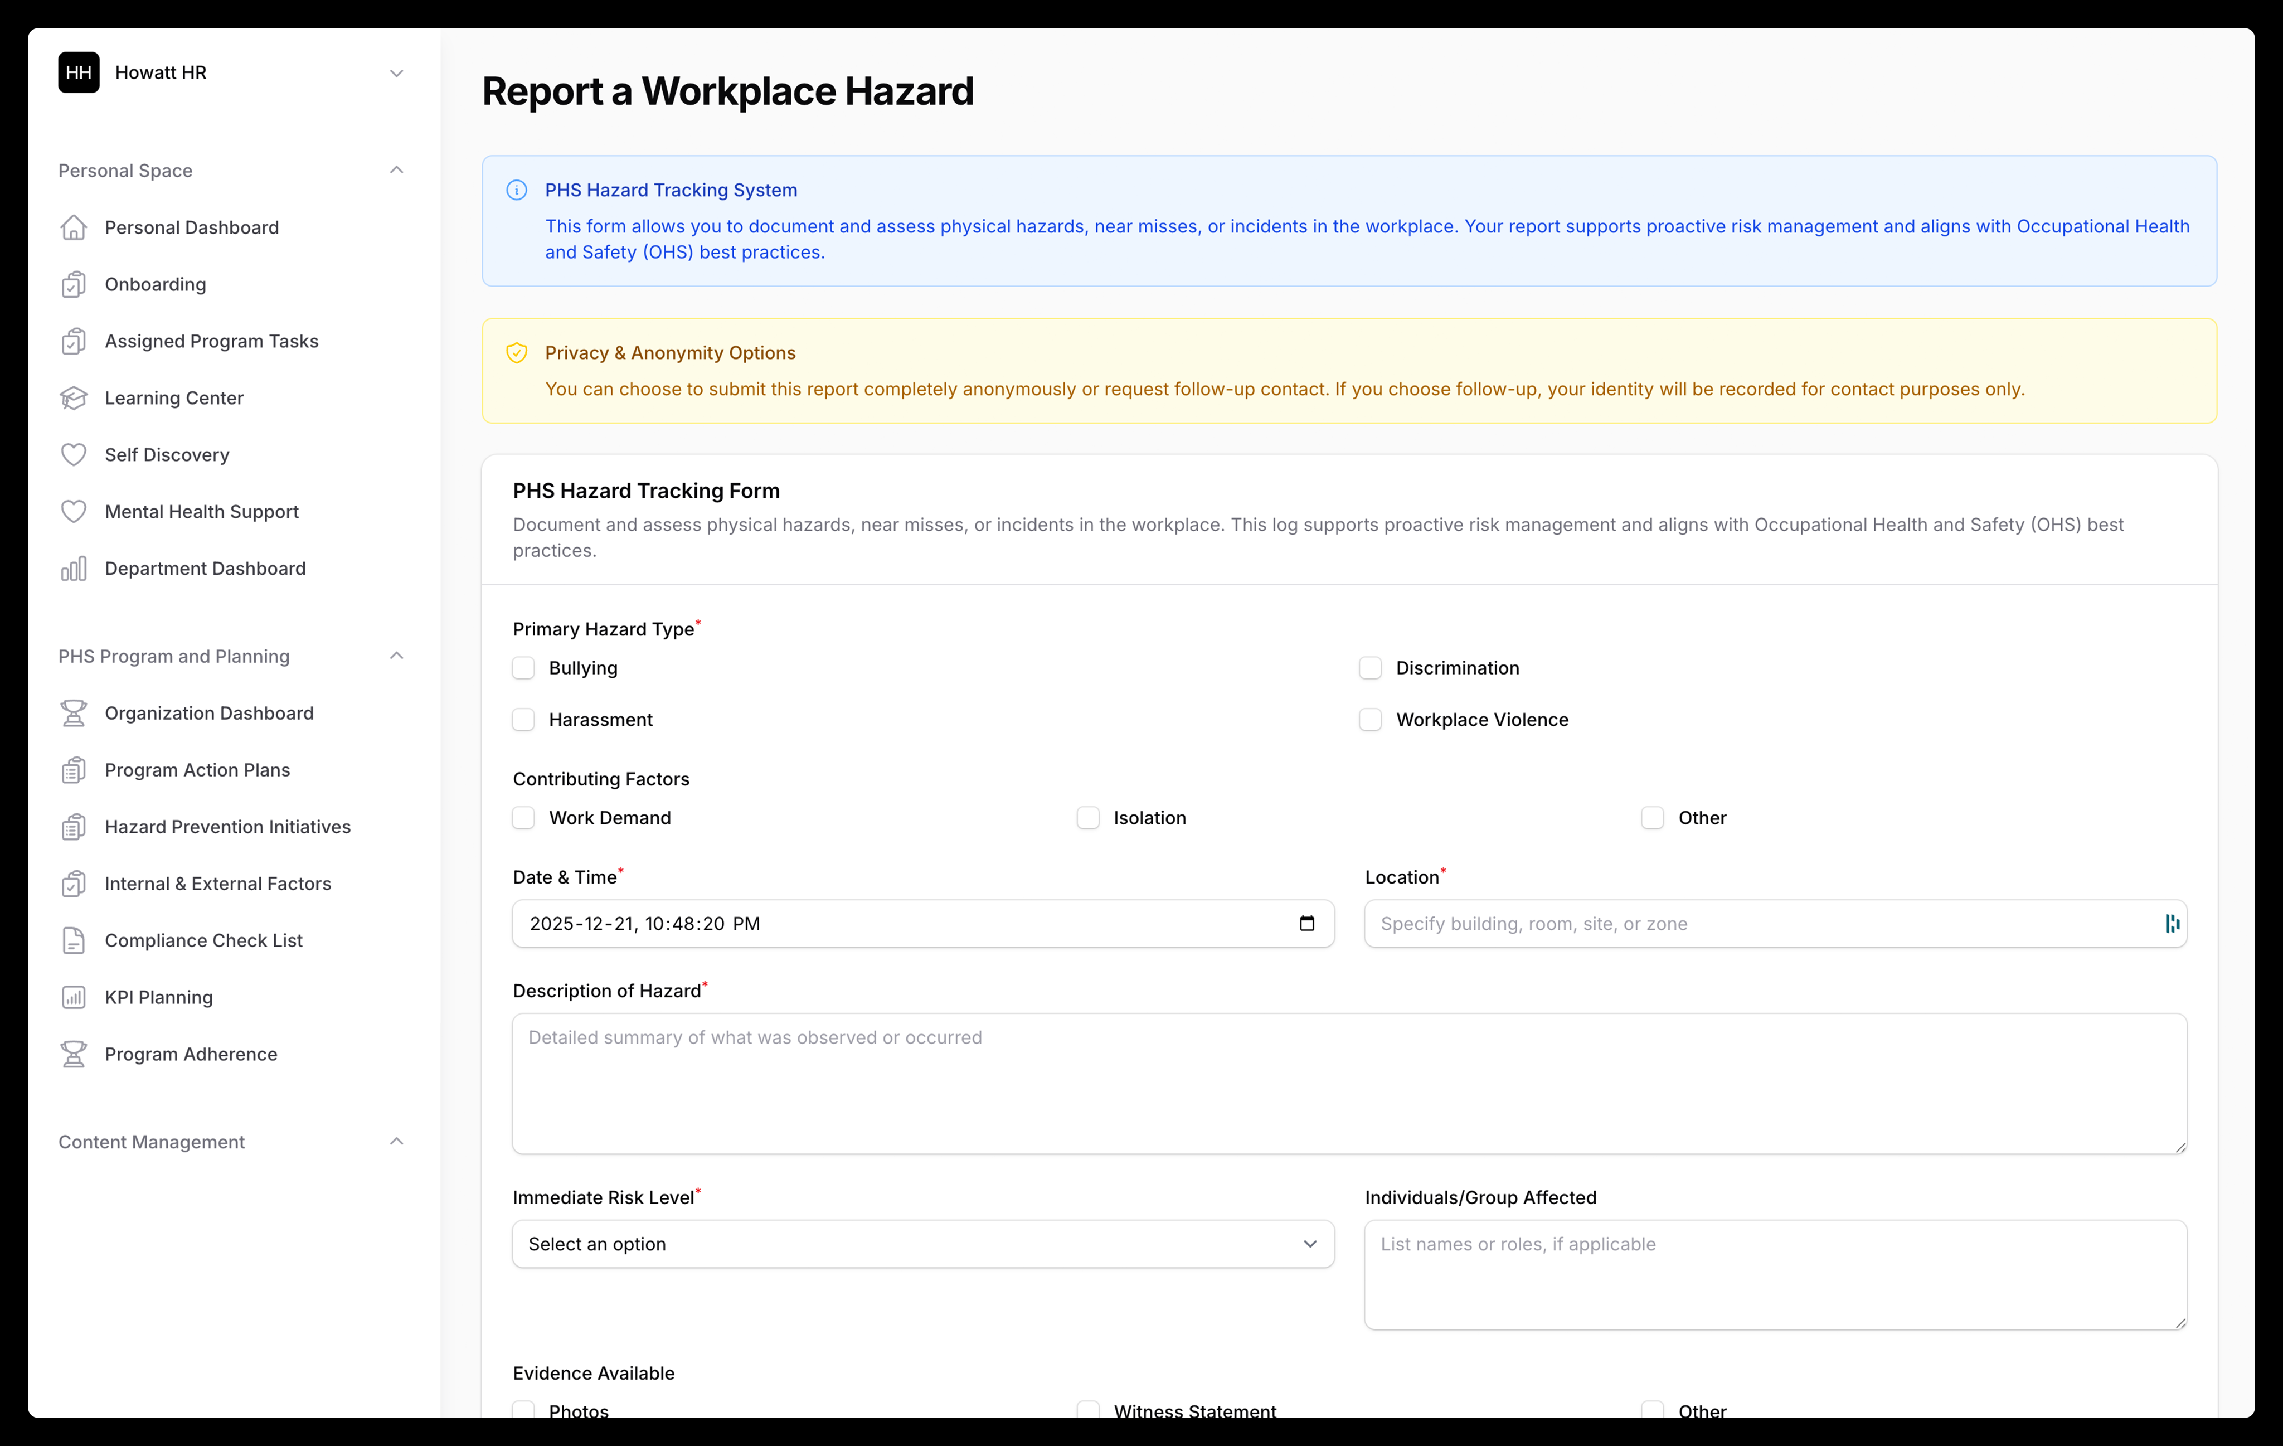Open the calendar picker in Date & Time field
The height and width of the screenshot is (1446, 2283).
coord(1308,924)
